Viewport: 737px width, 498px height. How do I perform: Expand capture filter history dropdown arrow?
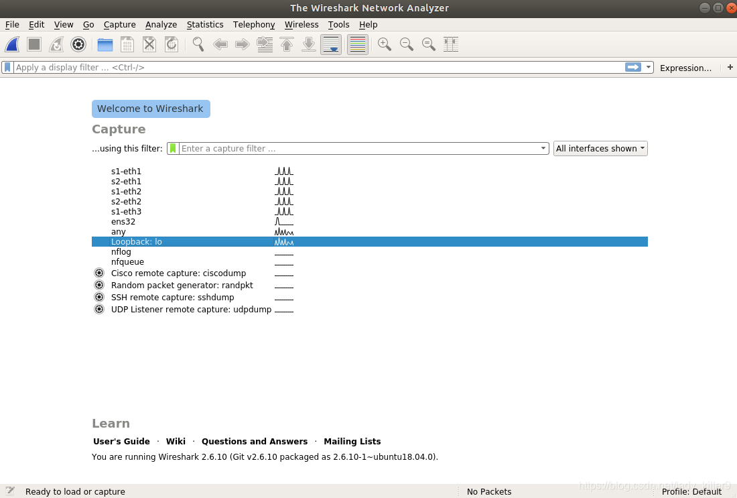pos(543,149)
